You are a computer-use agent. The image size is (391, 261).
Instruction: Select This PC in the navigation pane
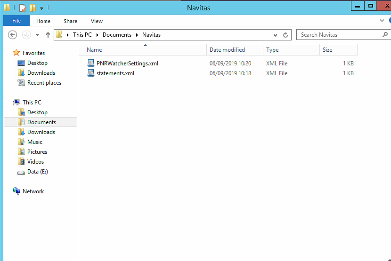click(x=32, y=103)
